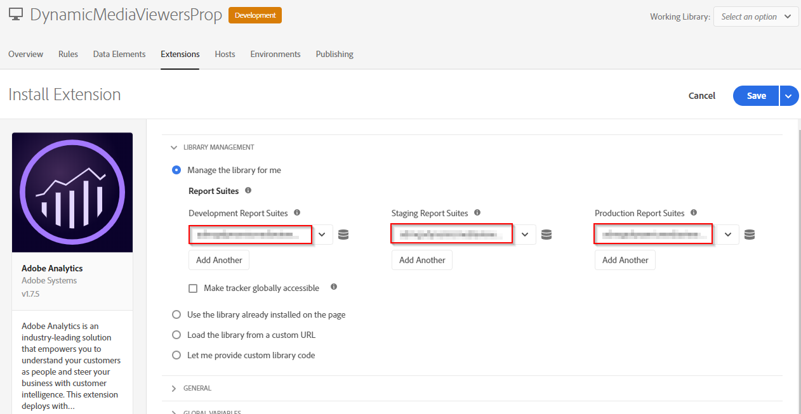Click the database icon beside Development Report Suites

[343, 235]
